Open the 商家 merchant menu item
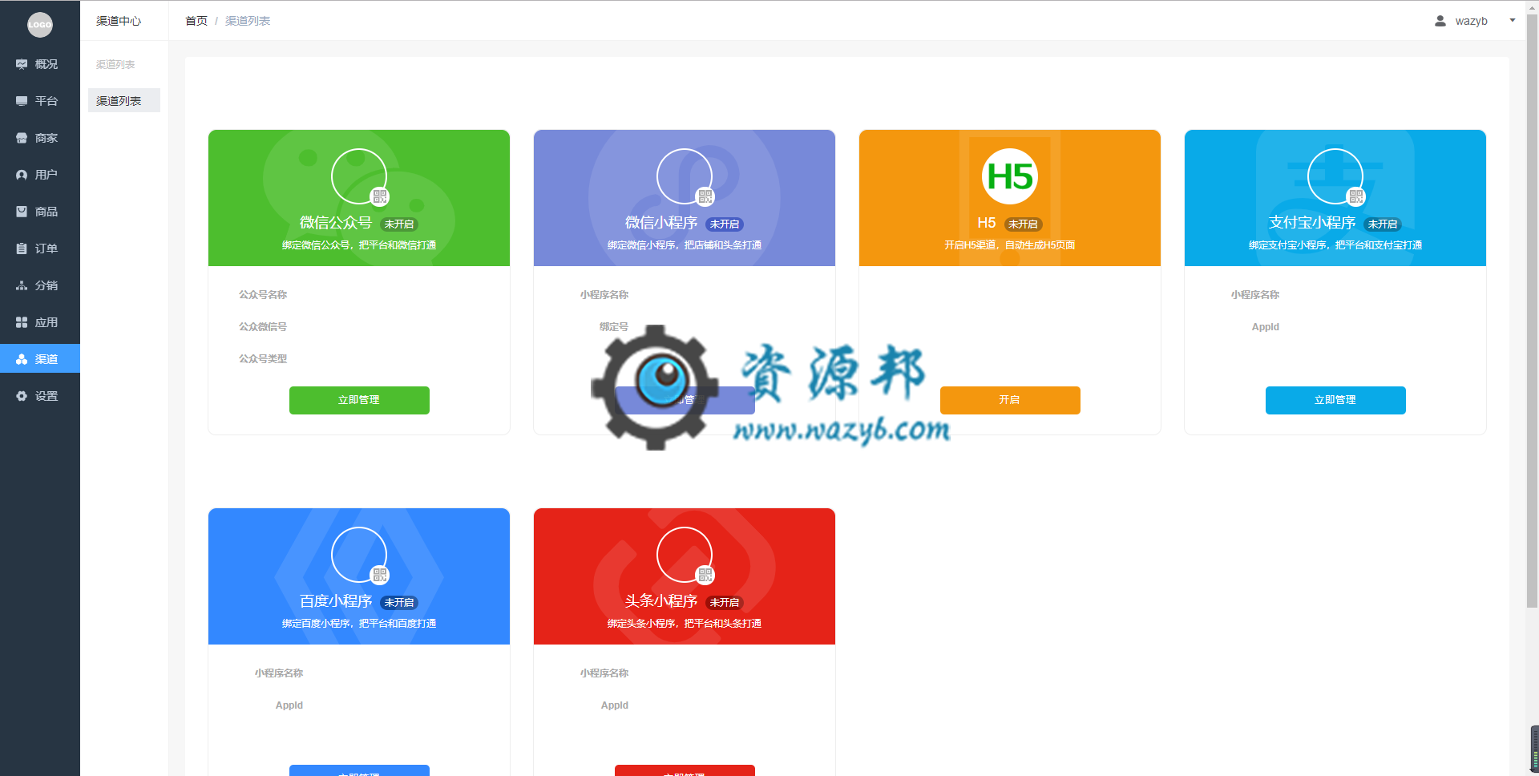1539x776 pixels. pyautogui.click(x=40, y=138)
